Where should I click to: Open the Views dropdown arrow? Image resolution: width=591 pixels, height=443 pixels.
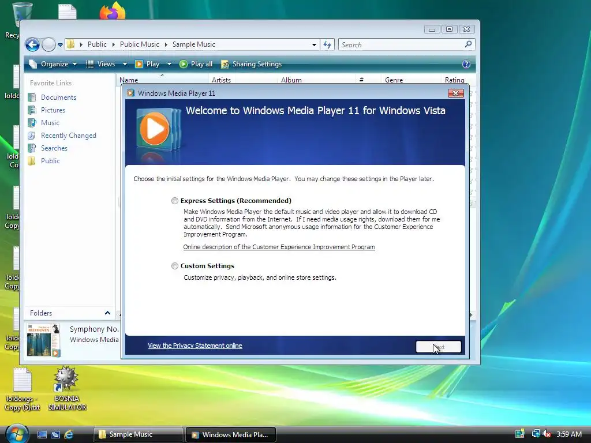click(x=125, y=64)
